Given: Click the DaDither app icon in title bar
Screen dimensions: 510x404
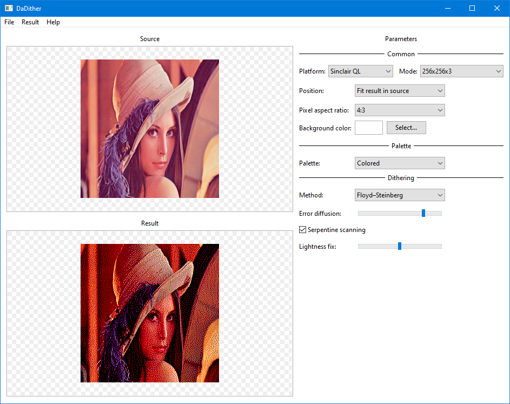Looking at the screenshot, I should 9,8.
